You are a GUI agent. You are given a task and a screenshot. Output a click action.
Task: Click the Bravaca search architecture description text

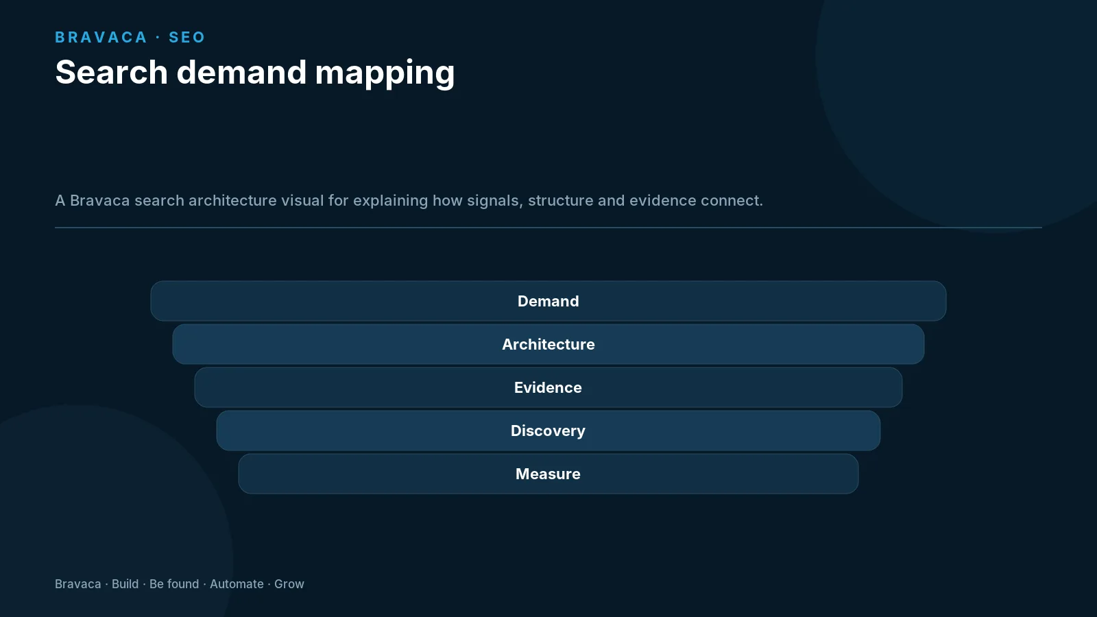(x=409, y=200)
